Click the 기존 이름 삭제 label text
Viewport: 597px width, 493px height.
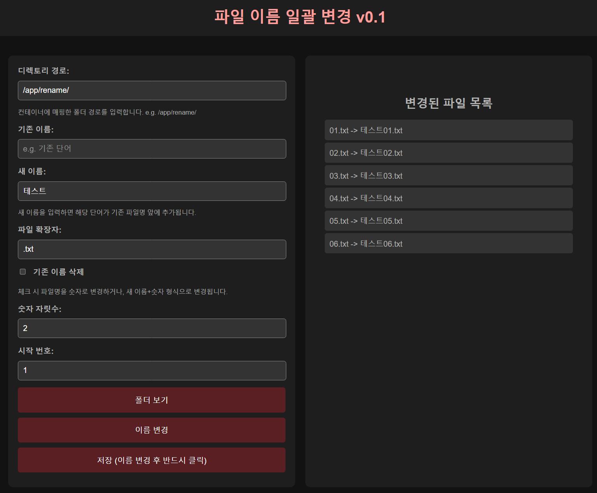pos(58,272)
